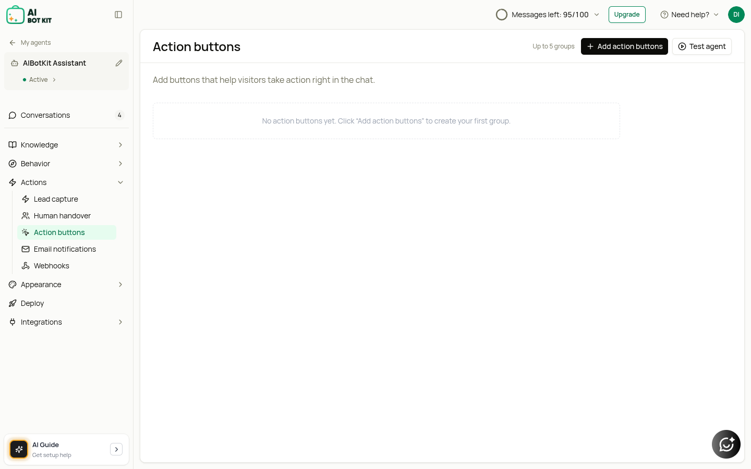Click the Deploy rocket icon
This screenshot has width=751, height=469.
point(13,303)
